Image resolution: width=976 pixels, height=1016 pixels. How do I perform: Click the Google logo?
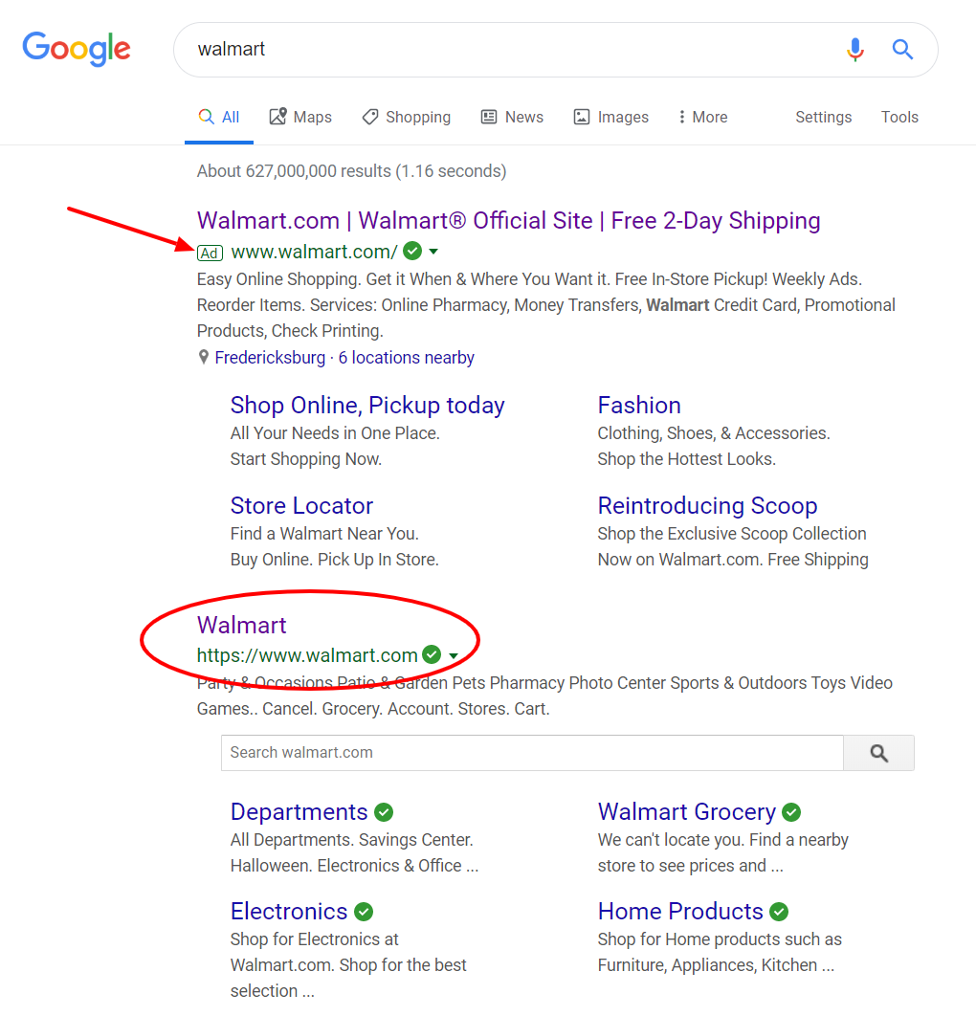tap(77, 49)
